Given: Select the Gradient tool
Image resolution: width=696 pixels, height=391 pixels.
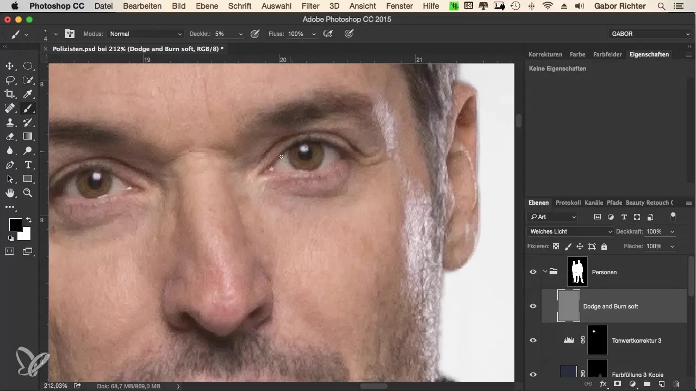Looking at the screenshot, I should click(28, 137).
